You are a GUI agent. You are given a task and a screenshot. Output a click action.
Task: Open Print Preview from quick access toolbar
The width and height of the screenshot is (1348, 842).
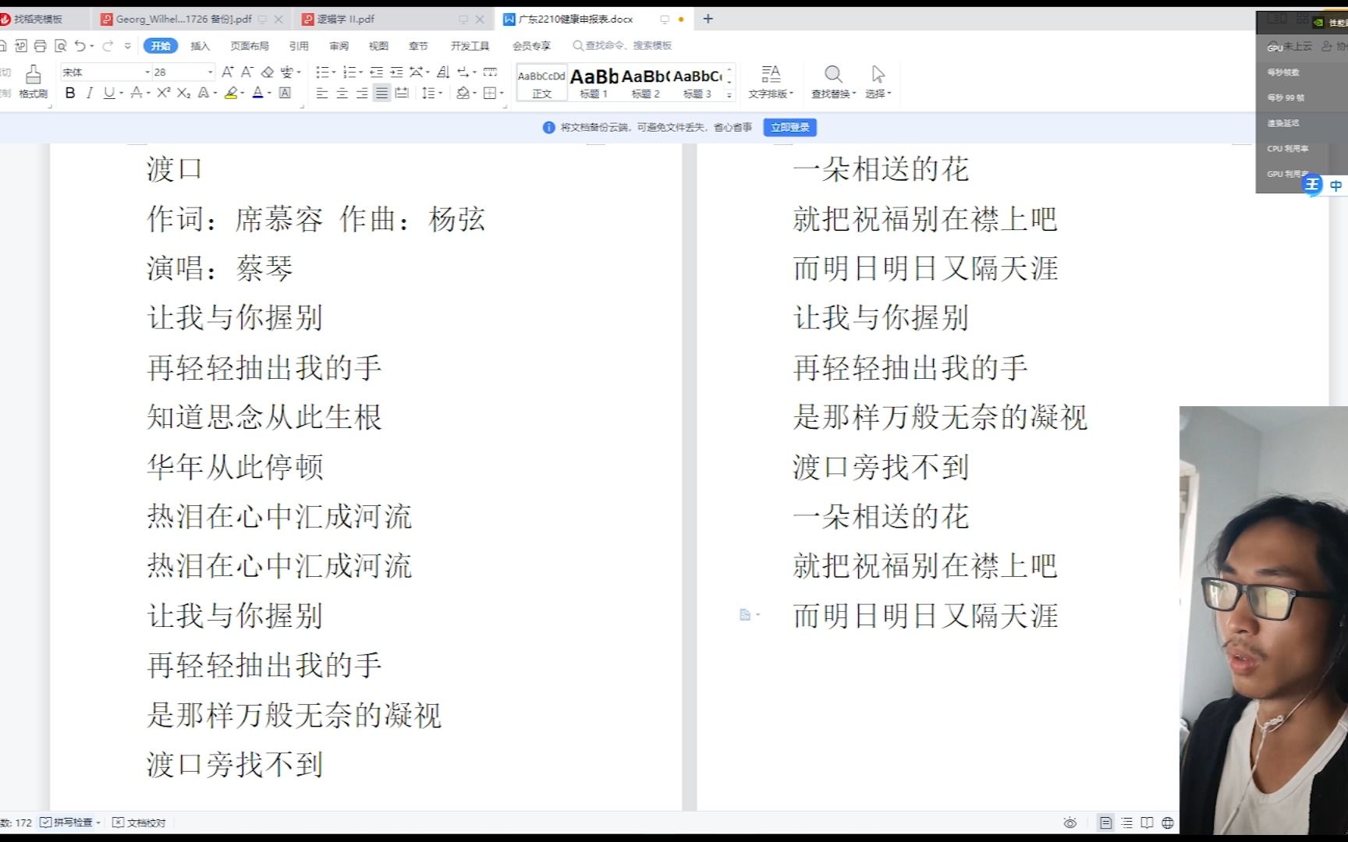(x=61, y=46)
